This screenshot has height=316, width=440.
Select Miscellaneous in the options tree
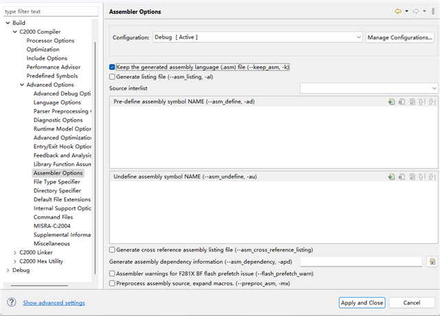coord(52,243)
